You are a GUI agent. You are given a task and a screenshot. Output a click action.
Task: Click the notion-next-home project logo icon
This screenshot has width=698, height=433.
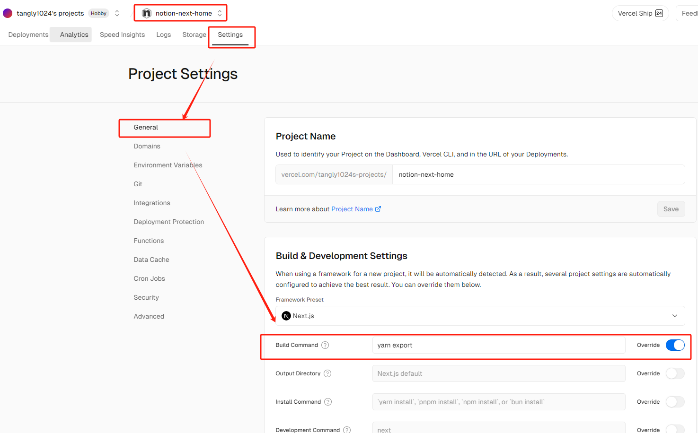click(147, 13)
